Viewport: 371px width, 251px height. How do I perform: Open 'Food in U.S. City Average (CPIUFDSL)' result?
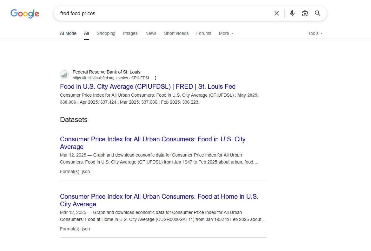click(148, 87)
